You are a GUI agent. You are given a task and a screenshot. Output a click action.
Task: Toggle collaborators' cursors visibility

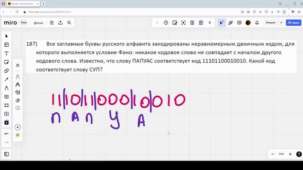tap(222, 23)
